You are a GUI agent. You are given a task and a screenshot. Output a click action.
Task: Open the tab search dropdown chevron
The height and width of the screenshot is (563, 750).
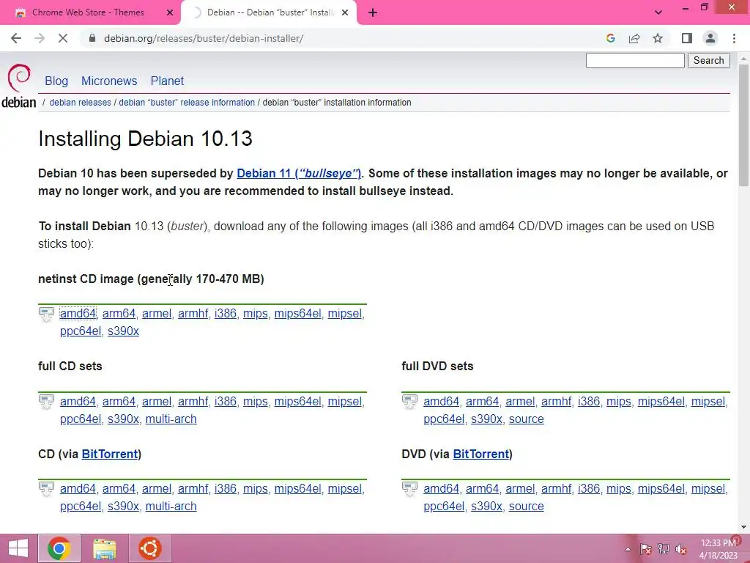658,13
